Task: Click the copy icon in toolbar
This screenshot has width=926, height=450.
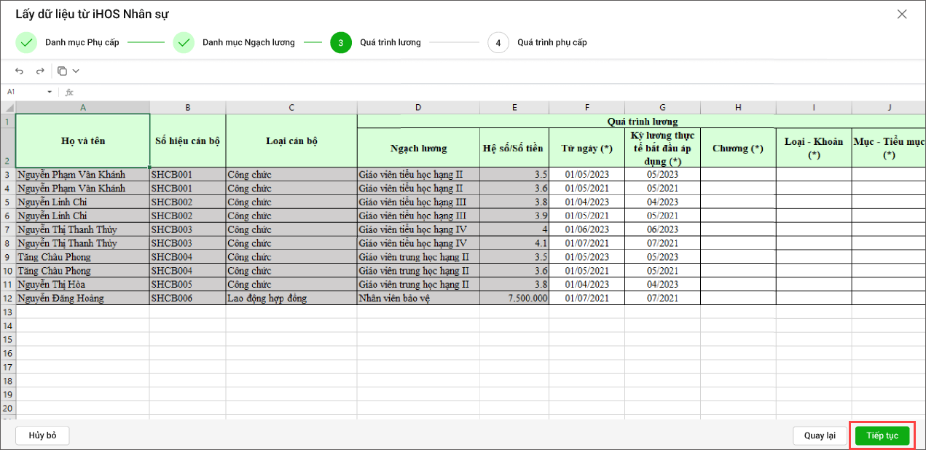Action: [x=62, y=71]
